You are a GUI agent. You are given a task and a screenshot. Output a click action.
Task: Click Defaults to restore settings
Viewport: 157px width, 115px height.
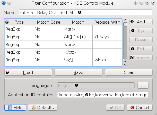[42, 108]
